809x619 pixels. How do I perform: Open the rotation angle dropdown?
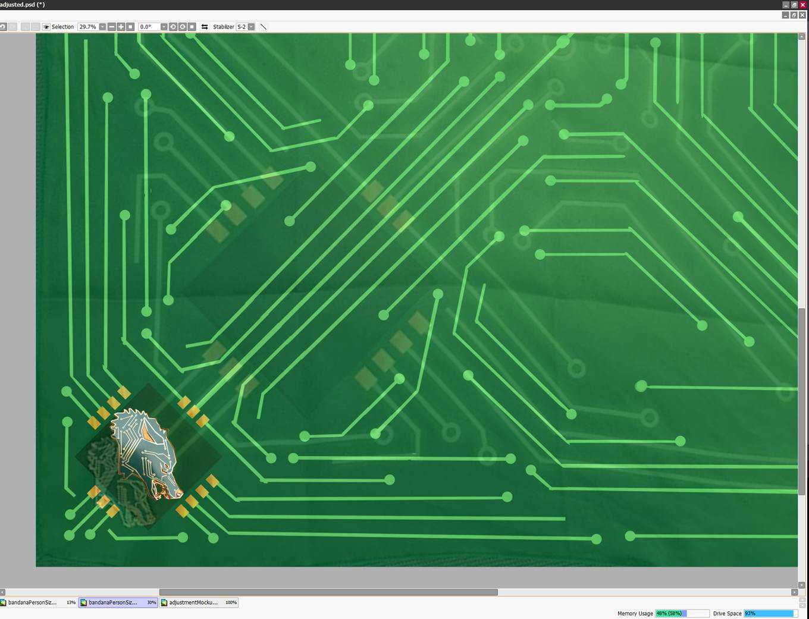tap(164, 27)
